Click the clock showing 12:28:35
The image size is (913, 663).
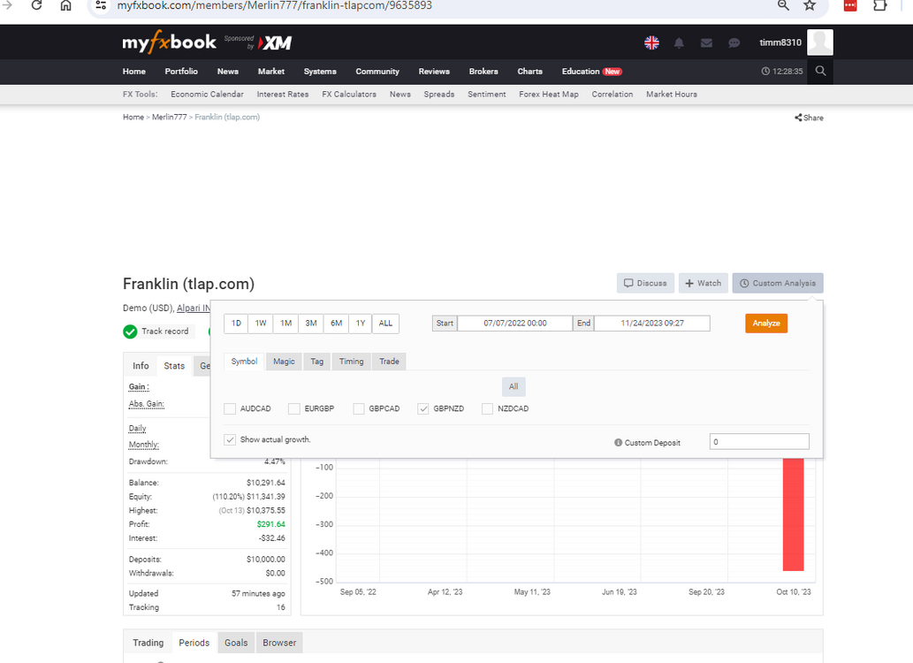tap(782, 71)
